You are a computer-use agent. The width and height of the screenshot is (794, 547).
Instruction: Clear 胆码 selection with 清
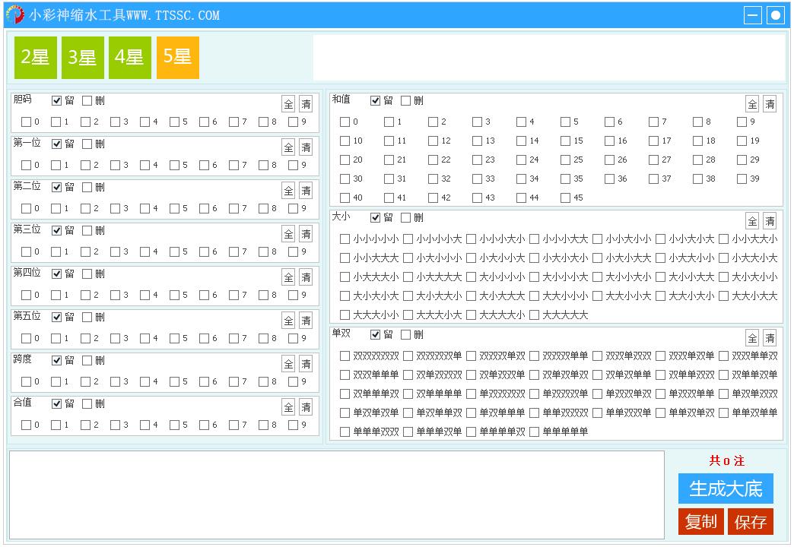pos(306,104)
